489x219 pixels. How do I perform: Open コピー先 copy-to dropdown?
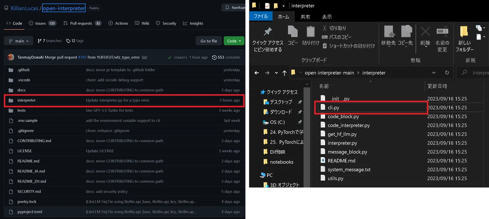(405, 36)
